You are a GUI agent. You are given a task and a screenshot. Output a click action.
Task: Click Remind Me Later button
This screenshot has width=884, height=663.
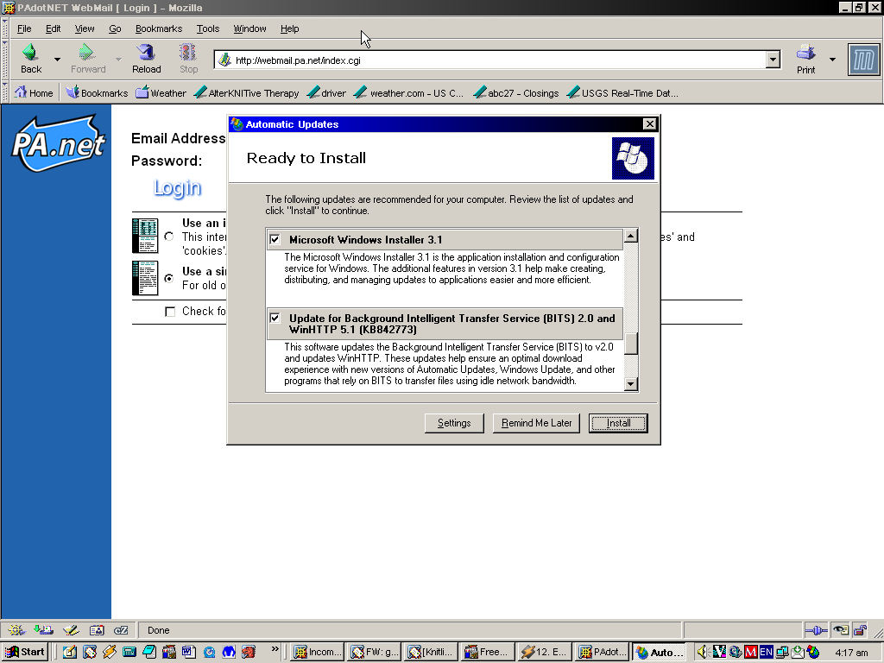[x=536, y=423]
